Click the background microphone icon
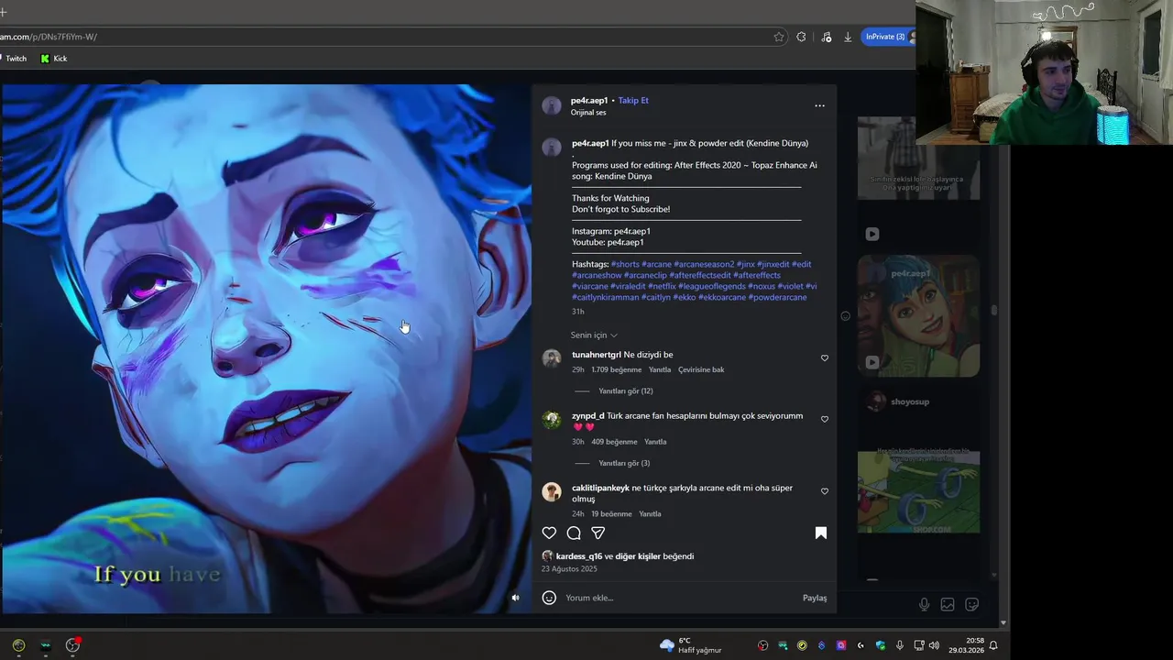This screenshot has width=1173, height=660. (924, 604)
